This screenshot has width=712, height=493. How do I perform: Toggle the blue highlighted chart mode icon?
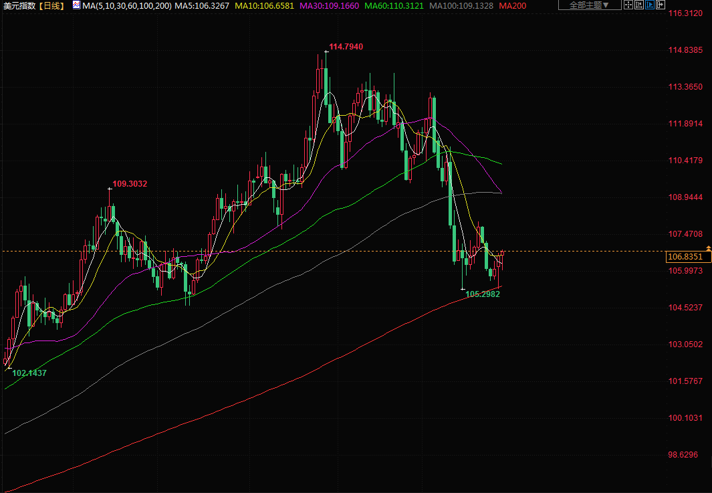[649, 5]
